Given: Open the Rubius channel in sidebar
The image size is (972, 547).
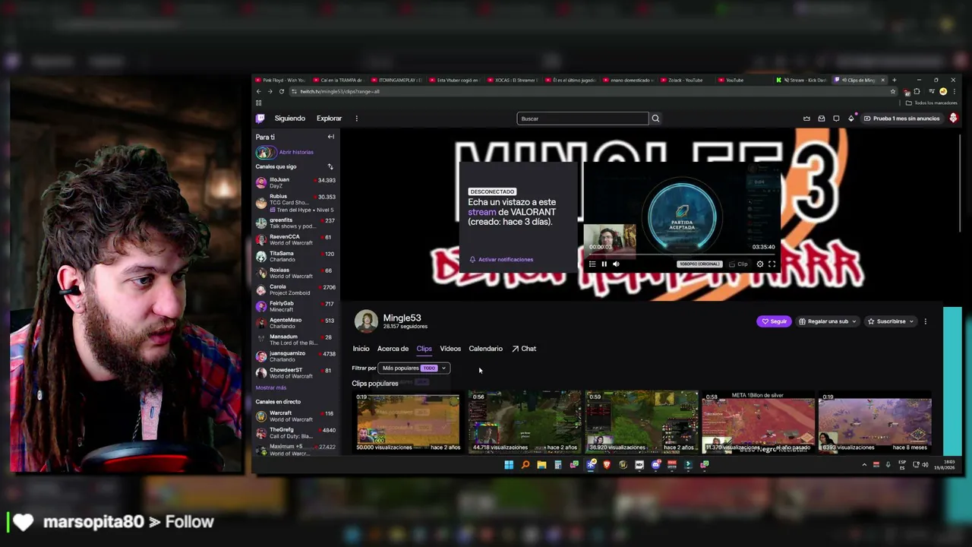Looking at the screenshot, I should tap(295, 203).
